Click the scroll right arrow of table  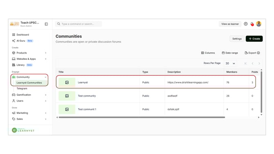(x=259, y=117)
